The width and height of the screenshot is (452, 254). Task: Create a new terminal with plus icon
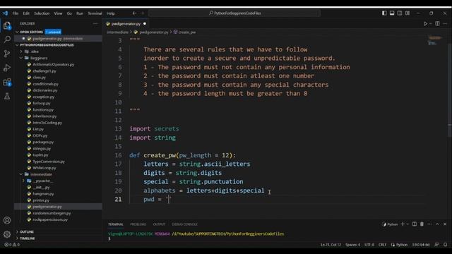(x=403, y=224)
